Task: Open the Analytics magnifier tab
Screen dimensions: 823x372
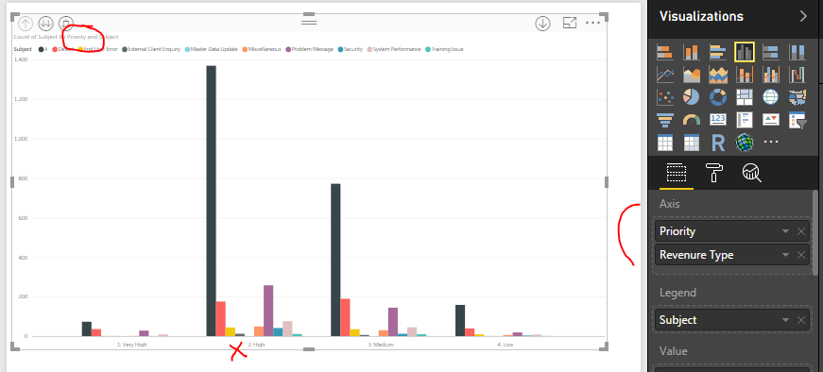Action: [x=751, y=172]
